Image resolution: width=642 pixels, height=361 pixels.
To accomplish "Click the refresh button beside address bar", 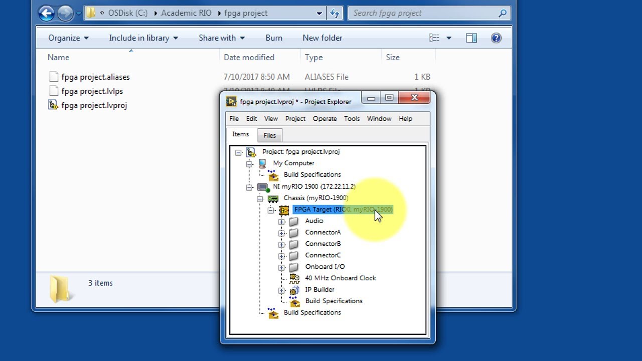I will 335,13.
